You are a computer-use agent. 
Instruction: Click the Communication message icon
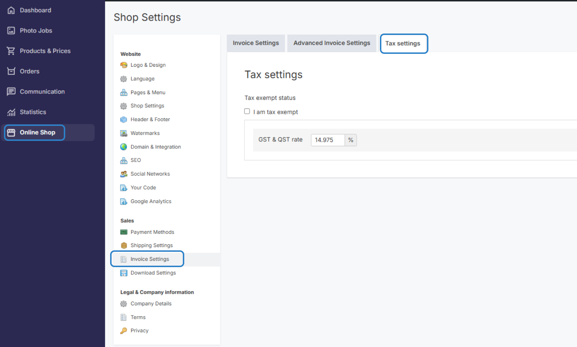coord(11,92)
